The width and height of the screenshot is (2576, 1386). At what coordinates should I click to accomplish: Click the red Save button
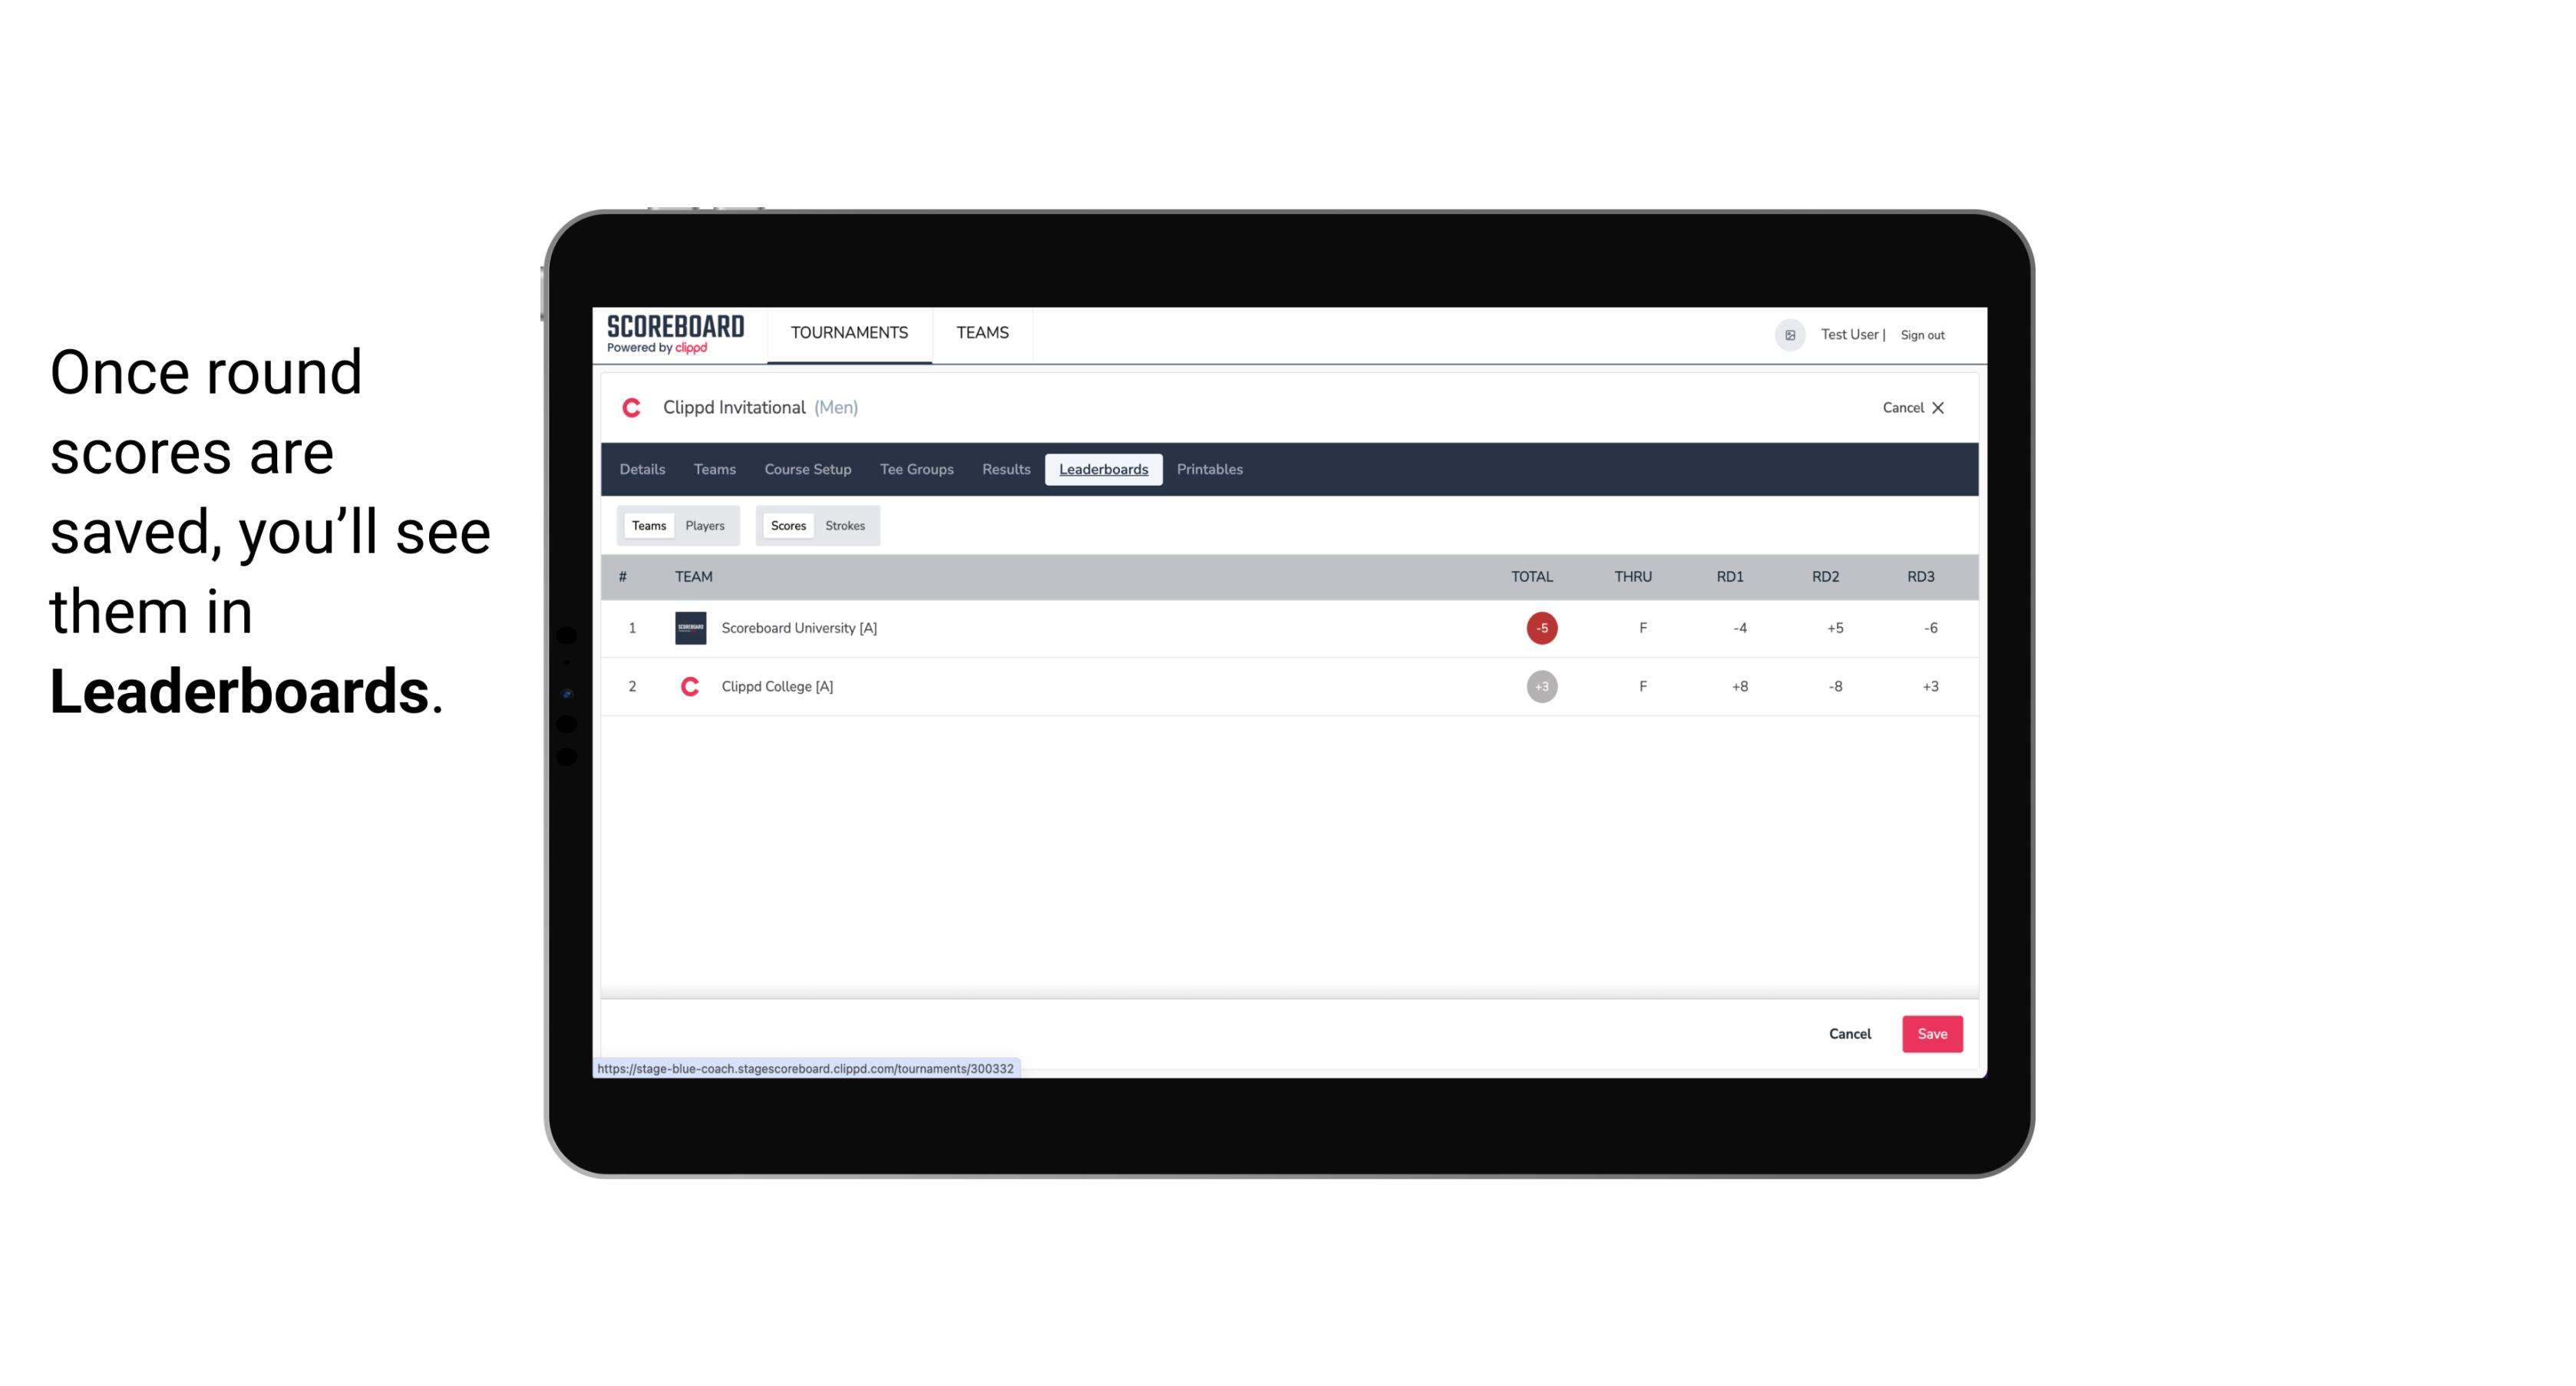pyautogui.click(x=1930, y=1033)
